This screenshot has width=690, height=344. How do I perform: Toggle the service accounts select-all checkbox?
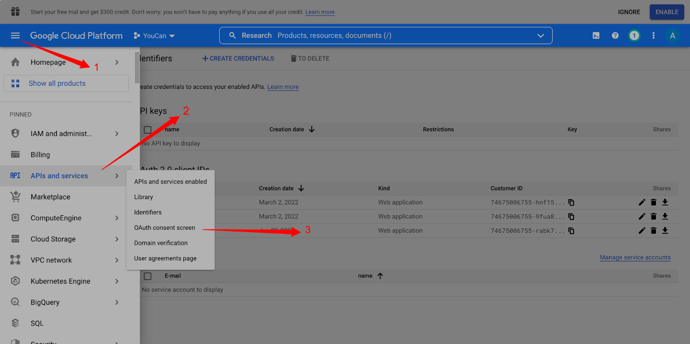[x=147, y=276]
